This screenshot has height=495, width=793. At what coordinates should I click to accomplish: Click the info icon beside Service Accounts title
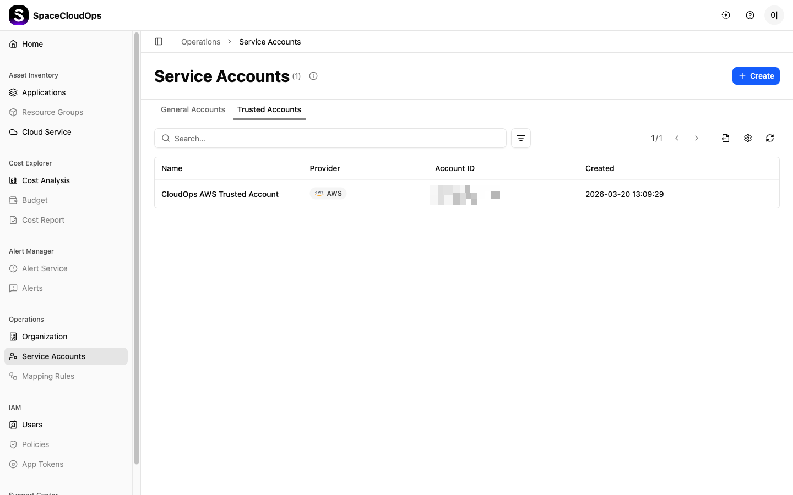point(313,76)
